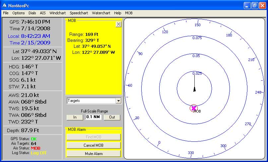Open the Windchart menu
268x162 pixels.
(58, 13)
